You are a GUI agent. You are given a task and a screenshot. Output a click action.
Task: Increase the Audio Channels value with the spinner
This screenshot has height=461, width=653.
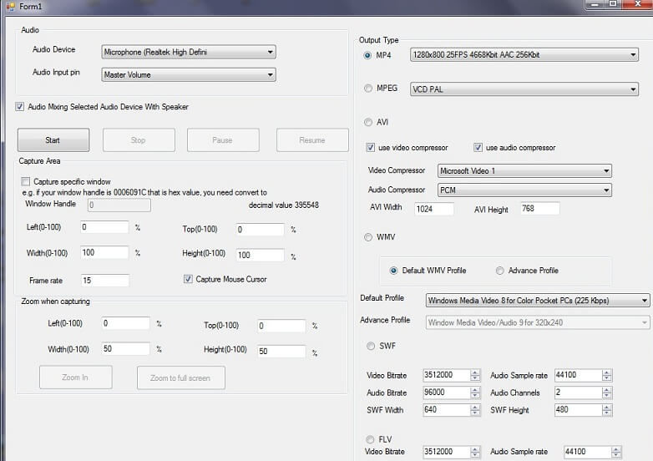point(607,390)
